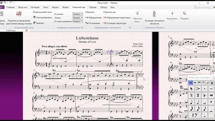Viewport: 215px width, 121px height.
Task: Select eighth note on keypad
Action: pos(205,109)
